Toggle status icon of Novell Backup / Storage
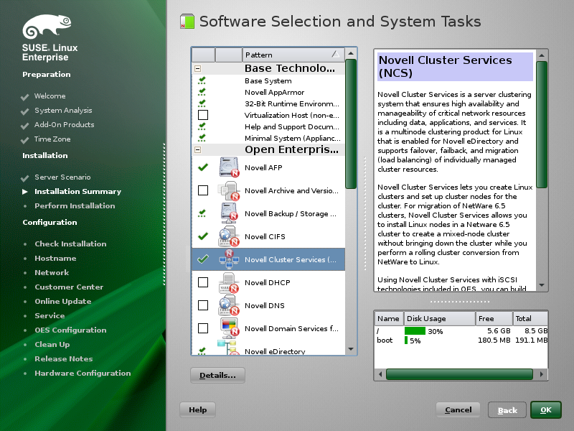Image resolution: width=574 pixels, height=431 pixels. coord(202,213)
